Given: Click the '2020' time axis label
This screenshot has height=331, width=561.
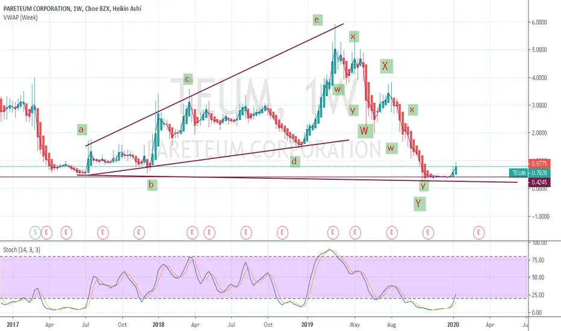Looking at the screenshot, I should tap(453, 324).
